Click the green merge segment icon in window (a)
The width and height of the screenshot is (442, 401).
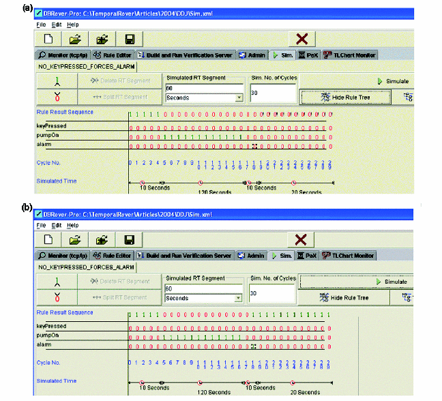click(x=57, y=81)
